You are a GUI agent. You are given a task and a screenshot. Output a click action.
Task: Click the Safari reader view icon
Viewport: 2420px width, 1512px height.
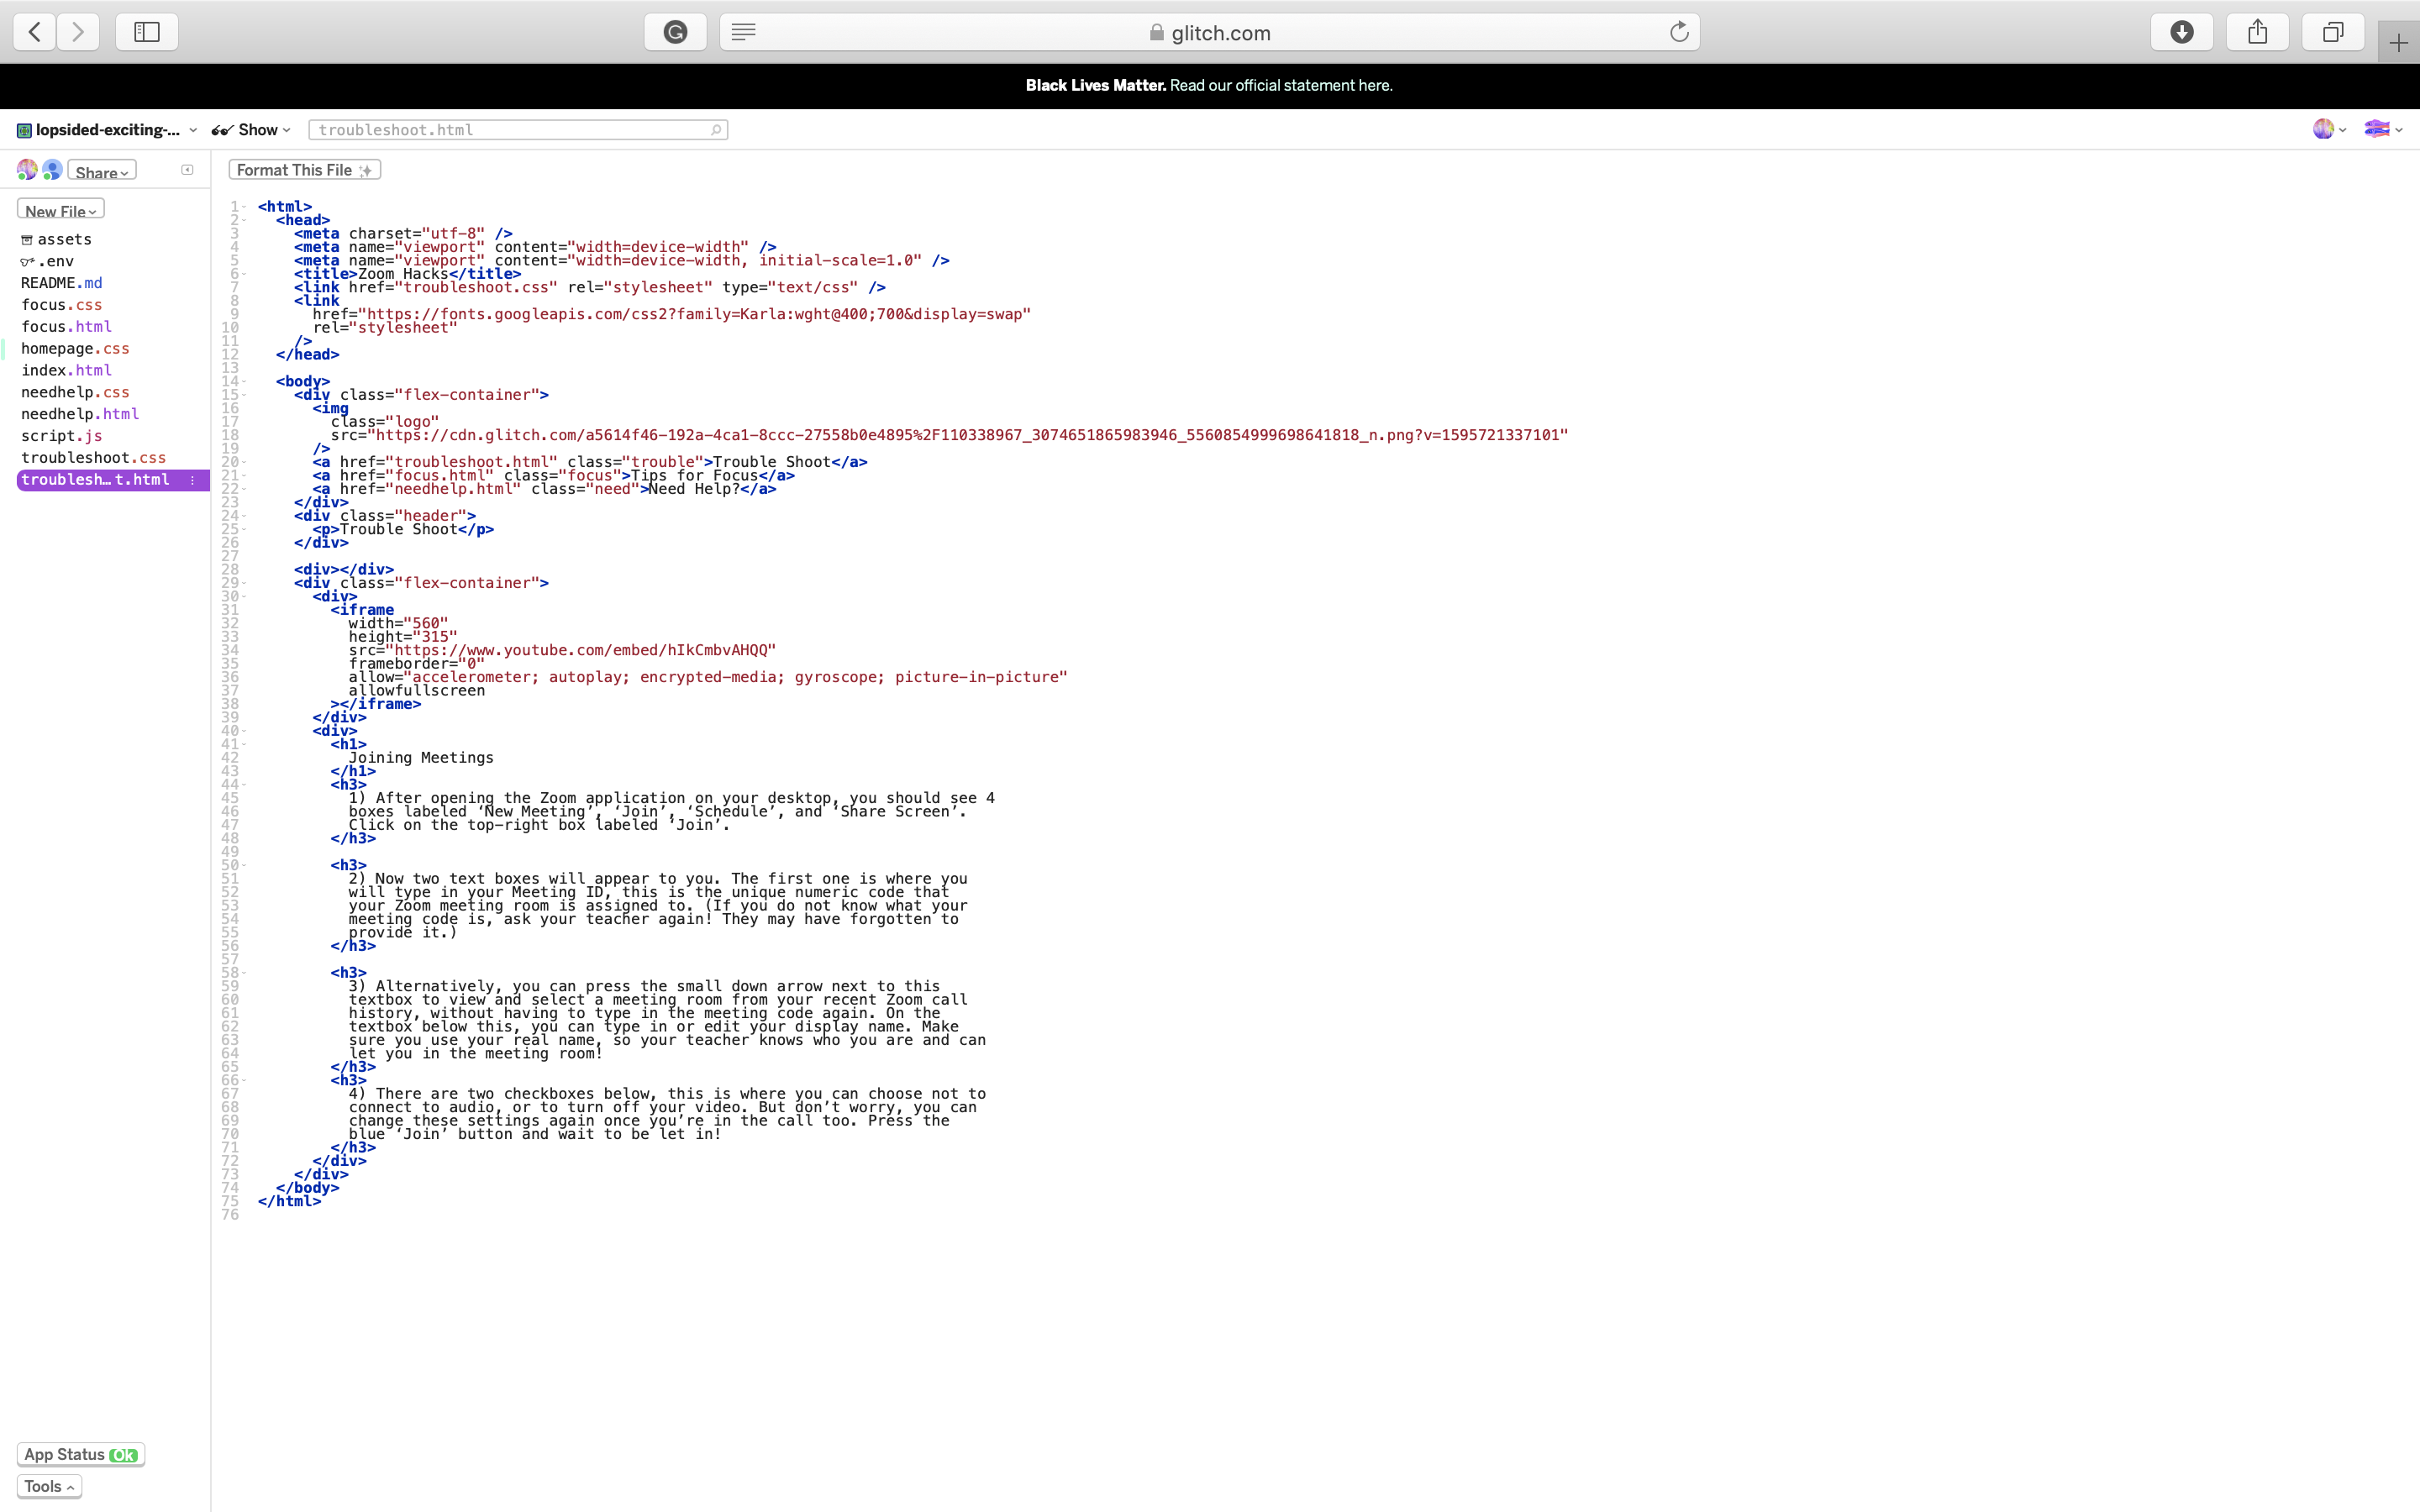click(x=743, y=32)
